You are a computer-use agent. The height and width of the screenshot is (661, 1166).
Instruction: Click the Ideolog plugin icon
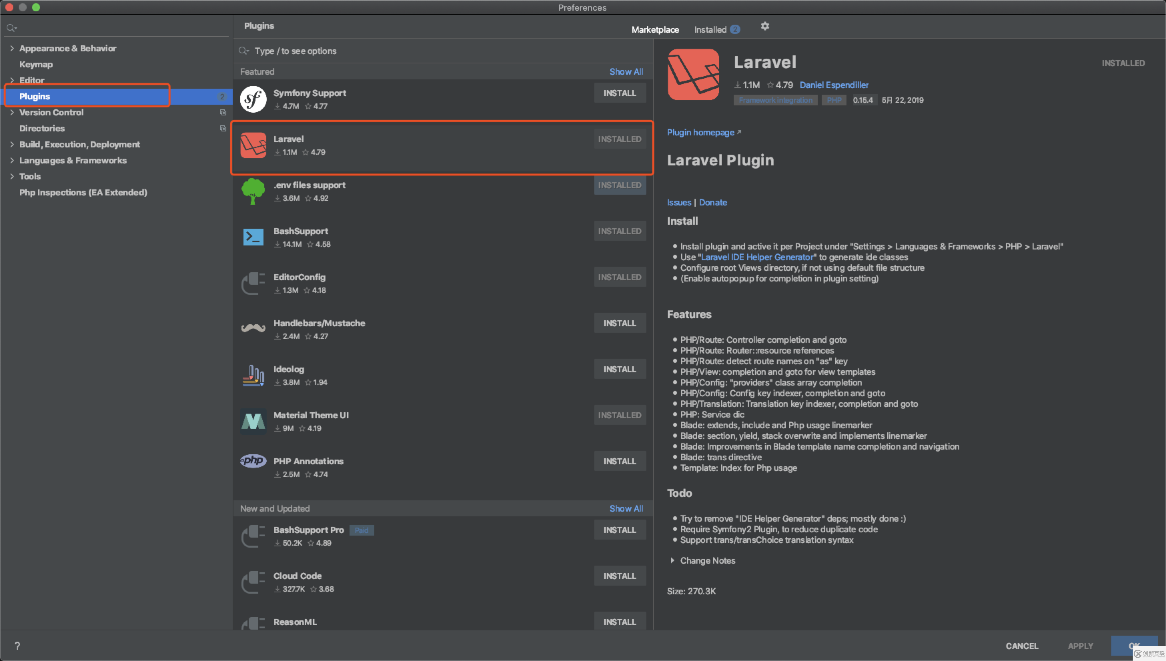pyautogui.click(x=253, y=376)
